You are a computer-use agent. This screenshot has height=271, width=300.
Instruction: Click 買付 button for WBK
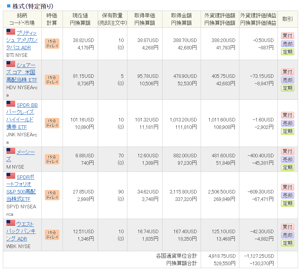287,227
